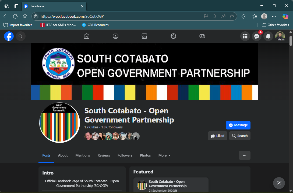
Task: Click the browser Home icon
Action: point(25,16)
